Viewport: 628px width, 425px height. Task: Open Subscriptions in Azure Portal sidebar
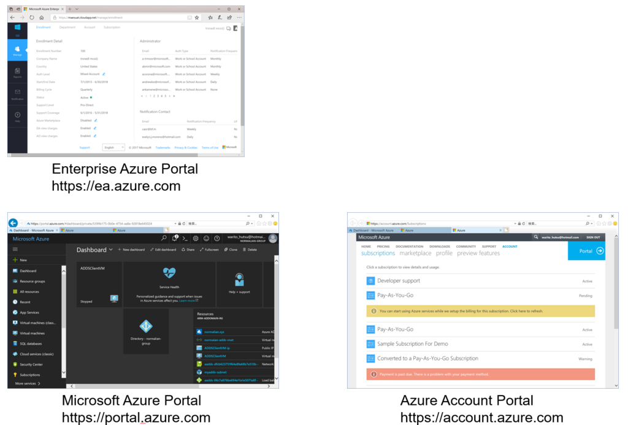(29, 375)
